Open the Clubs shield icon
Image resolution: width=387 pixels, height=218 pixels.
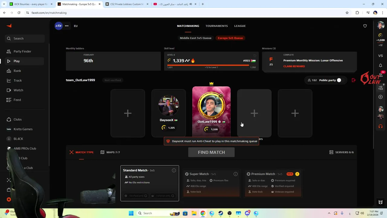click(x=9, y=119)
